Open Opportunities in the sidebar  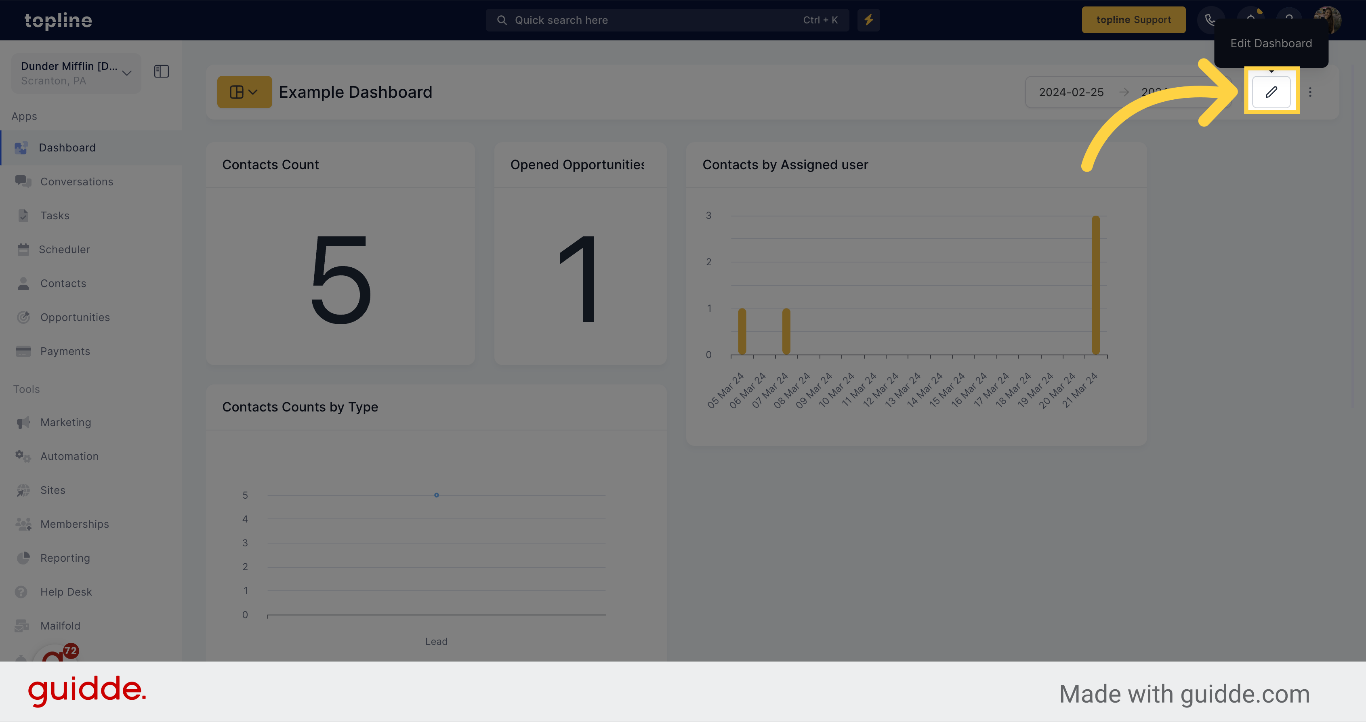coord(91,317)
